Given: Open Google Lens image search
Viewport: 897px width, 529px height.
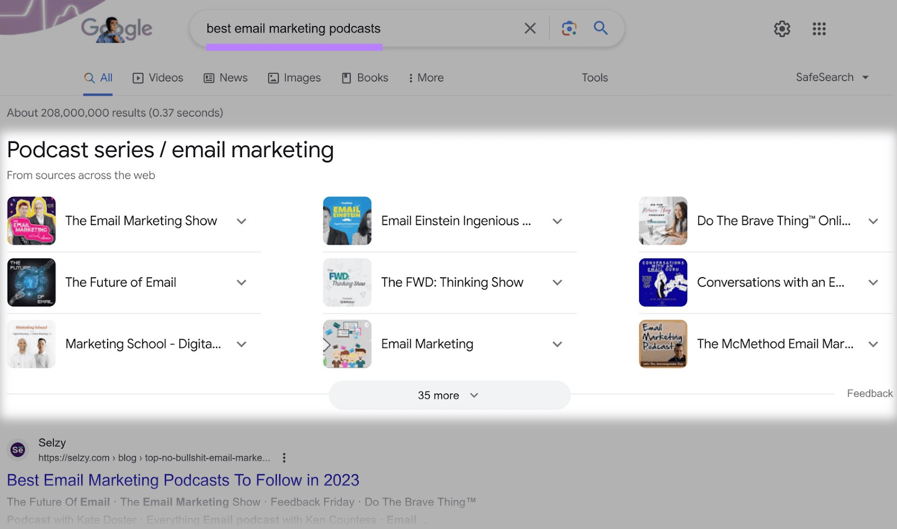Looking at the screenshot, I should coord(569,28).
